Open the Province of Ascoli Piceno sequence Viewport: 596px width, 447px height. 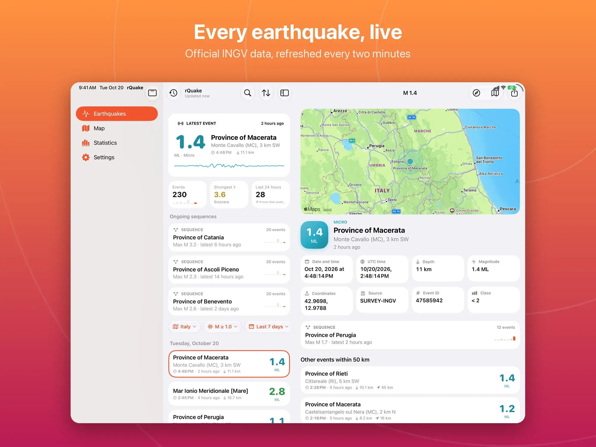(x=229, y=269)
